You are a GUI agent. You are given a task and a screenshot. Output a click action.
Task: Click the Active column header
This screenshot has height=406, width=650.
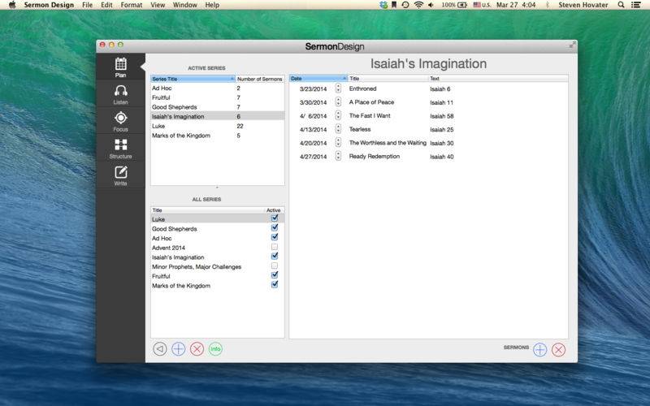pos(274,210)
